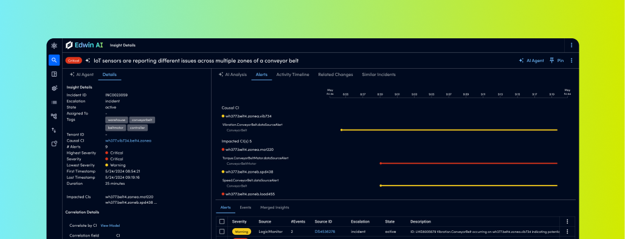Open the topology hierarchy icon in sidebar
The width and height of the screenshot is (625, 239).
[54, 116]
